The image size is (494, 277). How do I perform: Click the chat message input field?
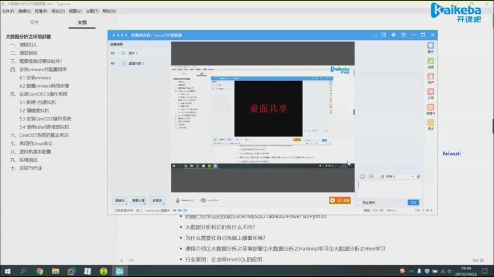(389, 189)
